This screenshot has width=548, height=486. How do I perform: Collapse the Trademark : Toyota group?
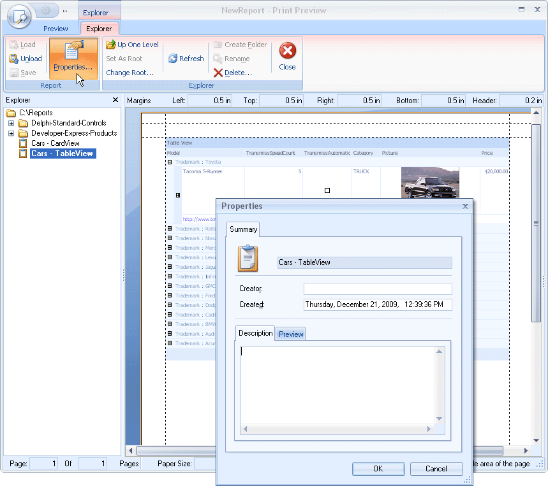pos(170,162)
